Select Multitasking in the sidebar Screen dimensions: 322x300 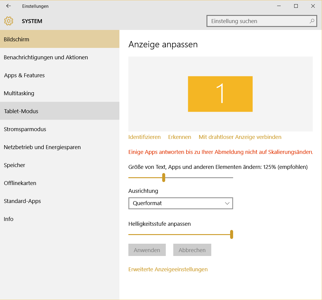coord(19,93)
